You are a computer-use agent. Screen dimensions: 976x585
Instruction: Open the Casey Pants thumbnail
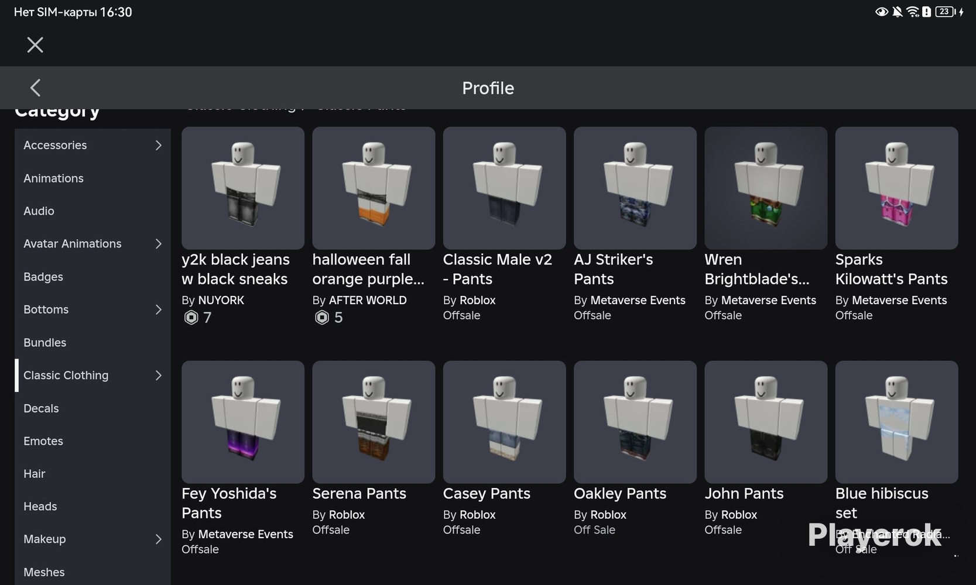coord(504,422)
